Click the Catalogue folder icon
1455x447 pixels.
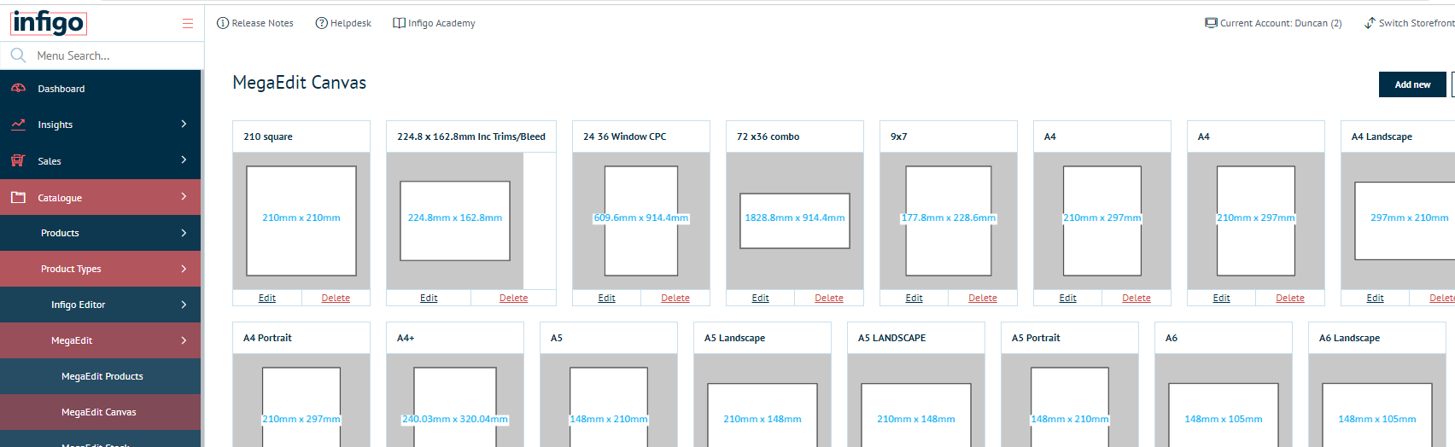[x=18, y=197]
